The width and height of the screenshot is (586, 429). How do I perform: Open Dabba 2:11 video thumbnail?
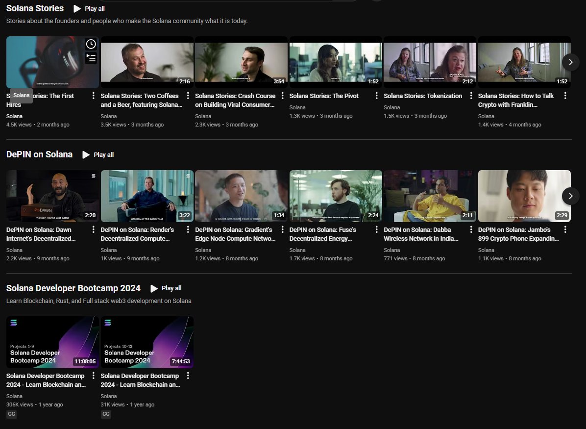430,196
